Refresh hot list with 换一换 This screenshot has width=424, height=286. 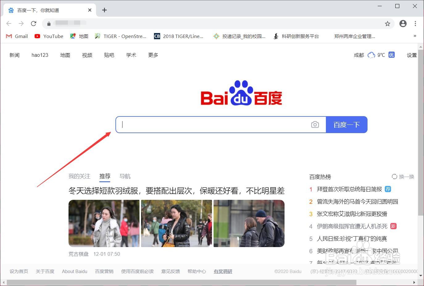point(403,177)
